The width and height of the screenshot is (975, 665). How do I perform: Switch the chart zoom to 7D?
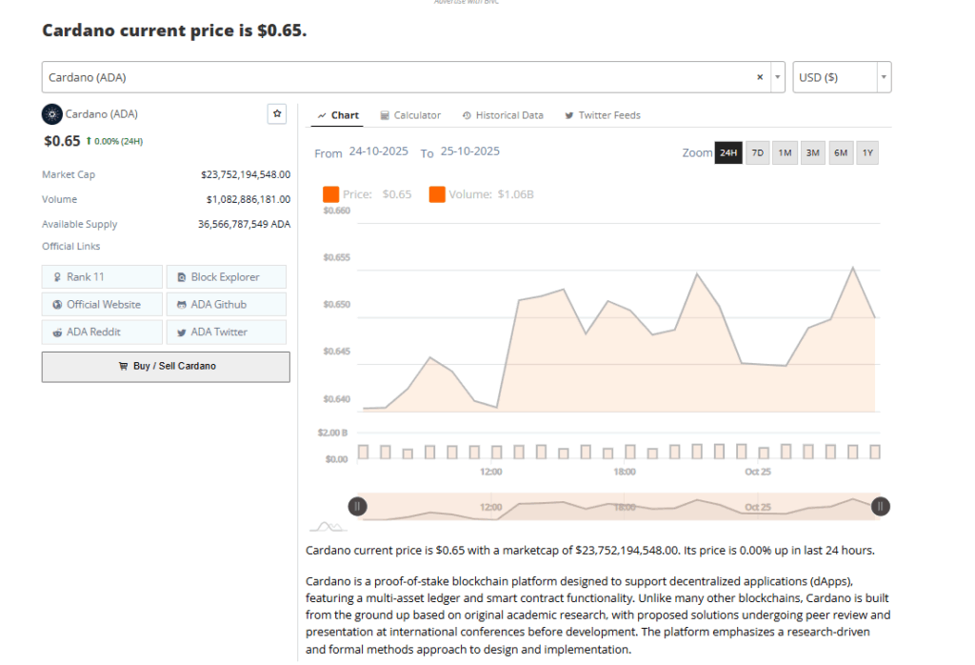tap(758, 153)
